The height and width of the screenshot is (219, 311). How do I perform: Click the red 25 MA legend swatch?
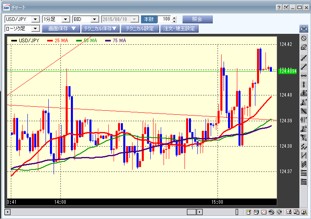coord(50,41)
